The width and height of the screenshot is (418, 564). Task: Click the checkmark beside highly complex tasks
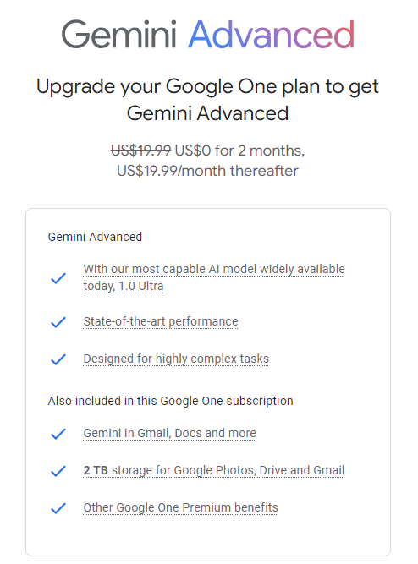coord(58,359)
